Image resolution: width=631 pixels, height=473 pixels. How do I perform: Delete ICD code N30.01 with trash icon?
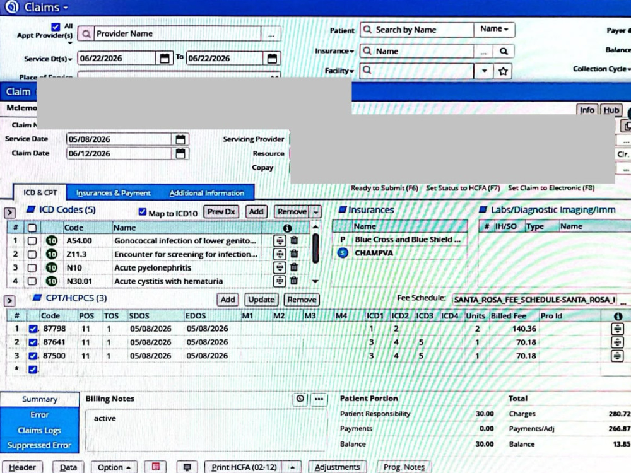click(x=294, y=281)
